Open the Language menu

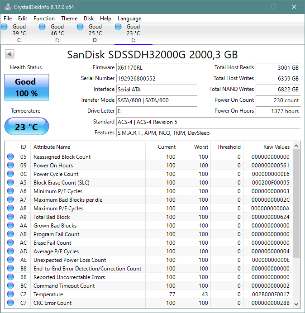pos(129,19)
